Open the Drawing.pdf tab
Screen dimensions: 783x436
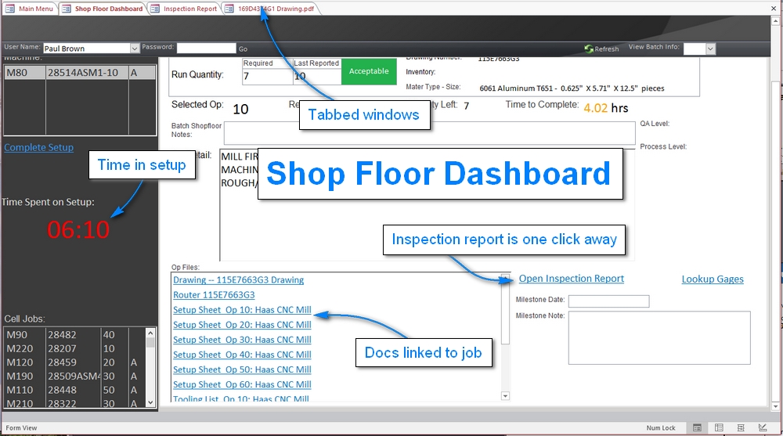pyautogui.click(x=269, y=9)
